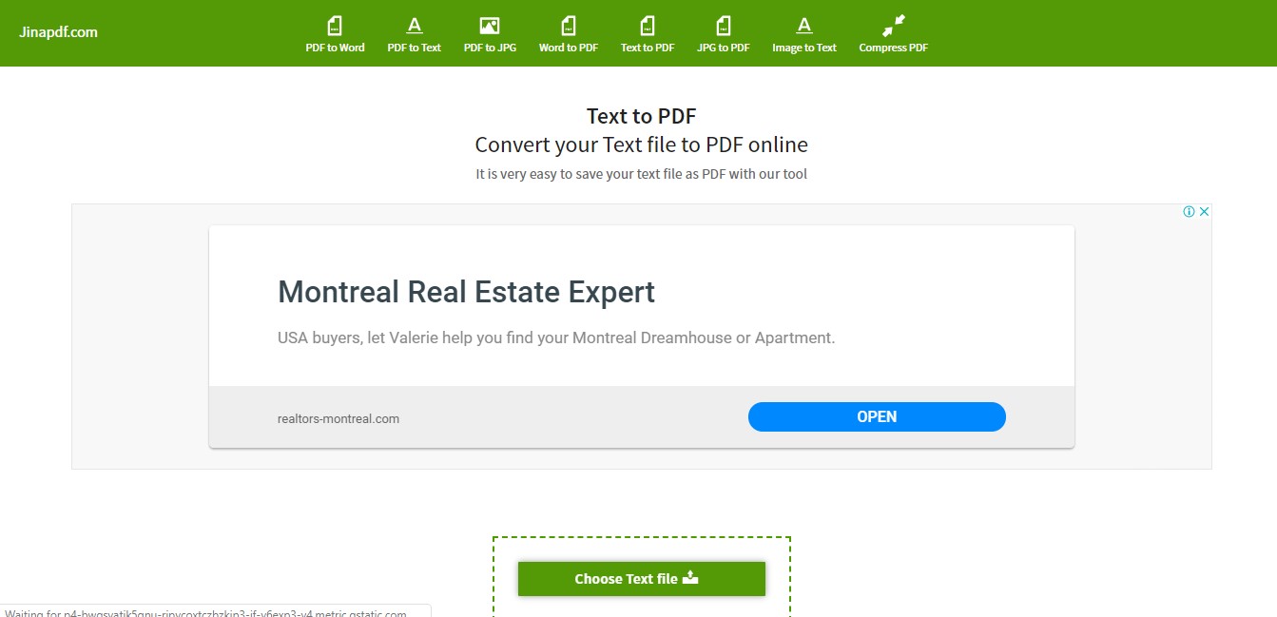
Task: Open the Compress PDF arrows icon
Action: pyautogui.click(x=894, y=26)
